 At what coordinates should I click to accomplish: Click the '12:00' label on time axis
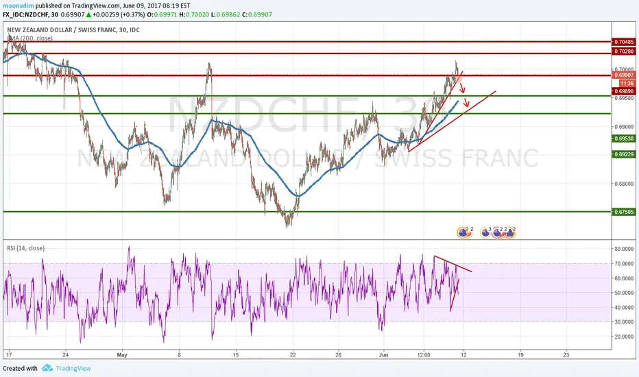(x=424, y=355)
